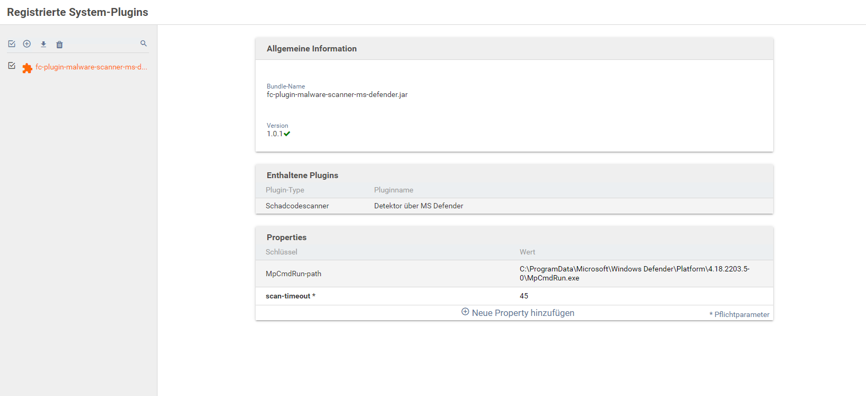This screenshot has height=396, width=866.
Task: Click the 'Pluginname' column header
Action: 393,190
